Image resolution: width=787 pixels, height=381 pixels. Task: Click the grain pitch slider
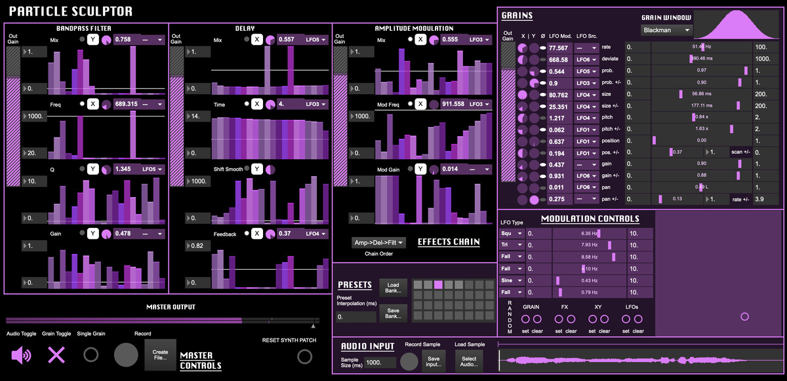[x=701, y=117]
